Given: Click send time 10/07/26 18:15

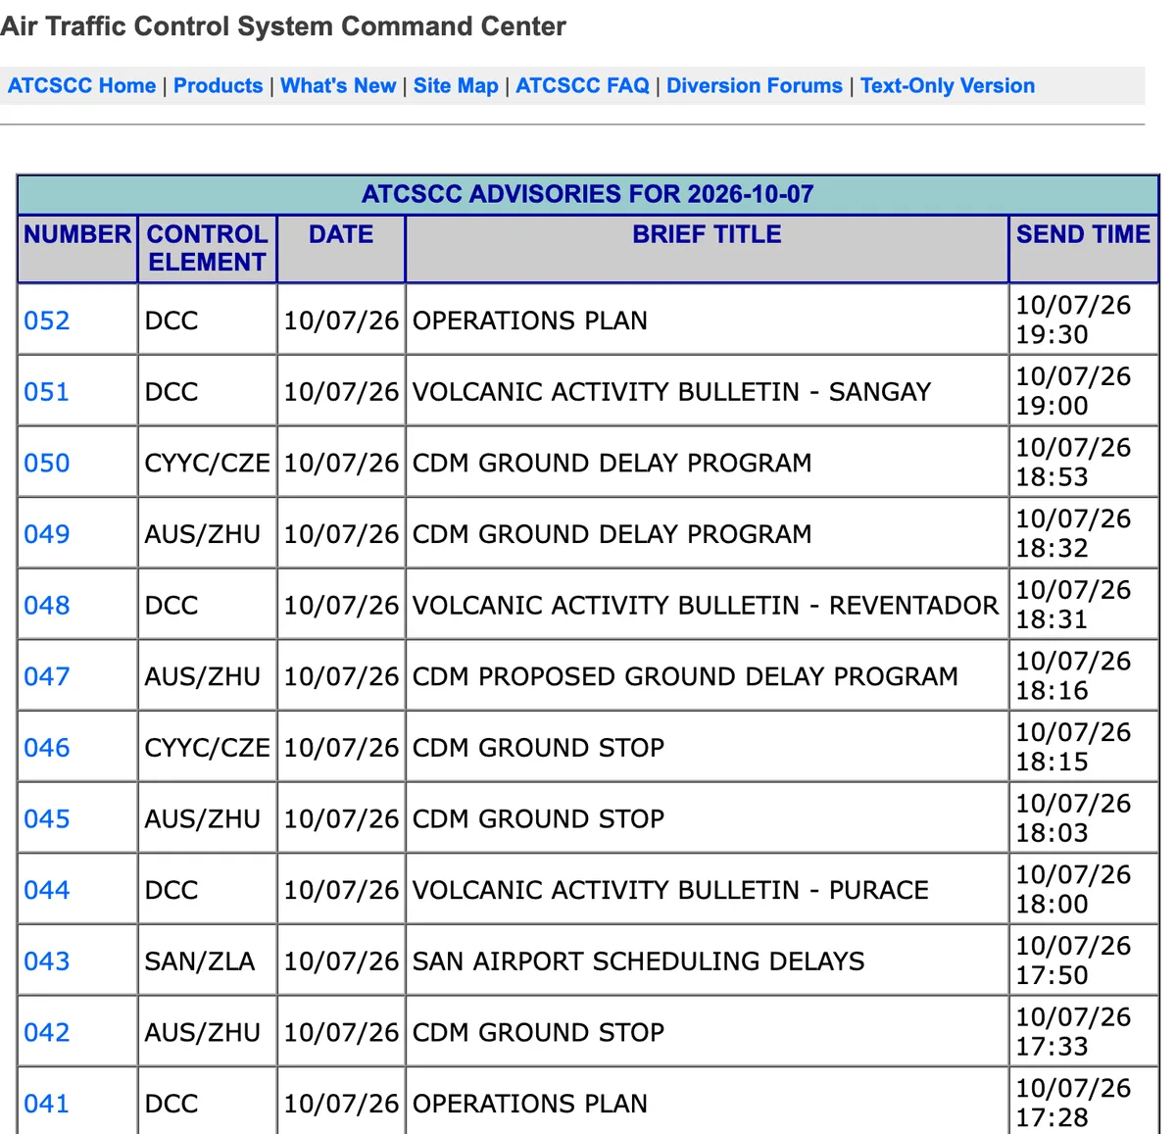Looking at the screenshot, I should pyautogui.click(x=1073, y=747).
